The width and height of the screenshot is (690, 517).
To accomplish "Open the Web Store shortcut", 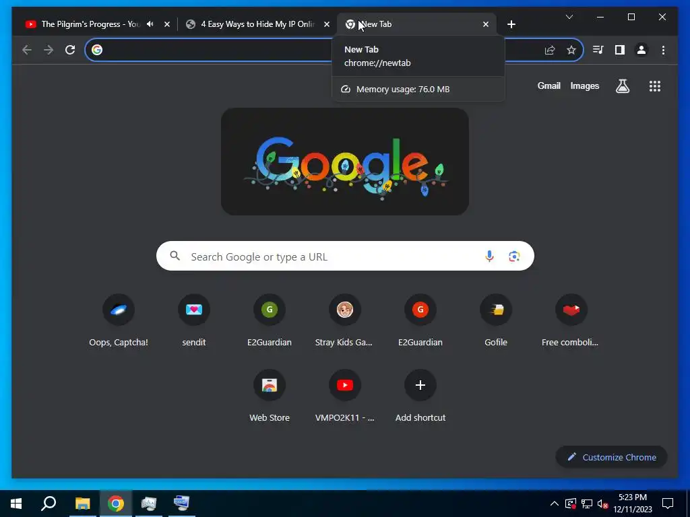I will pos(270,397).
